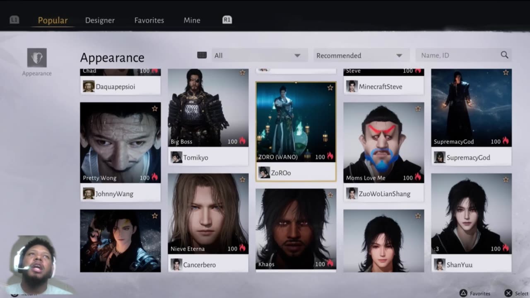
Task: Click the flame icon on the :3 card
Action: [x=506, y=248]
